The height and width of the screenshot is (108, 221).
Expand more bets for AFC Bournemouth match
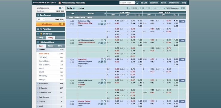tap(182, 40)
